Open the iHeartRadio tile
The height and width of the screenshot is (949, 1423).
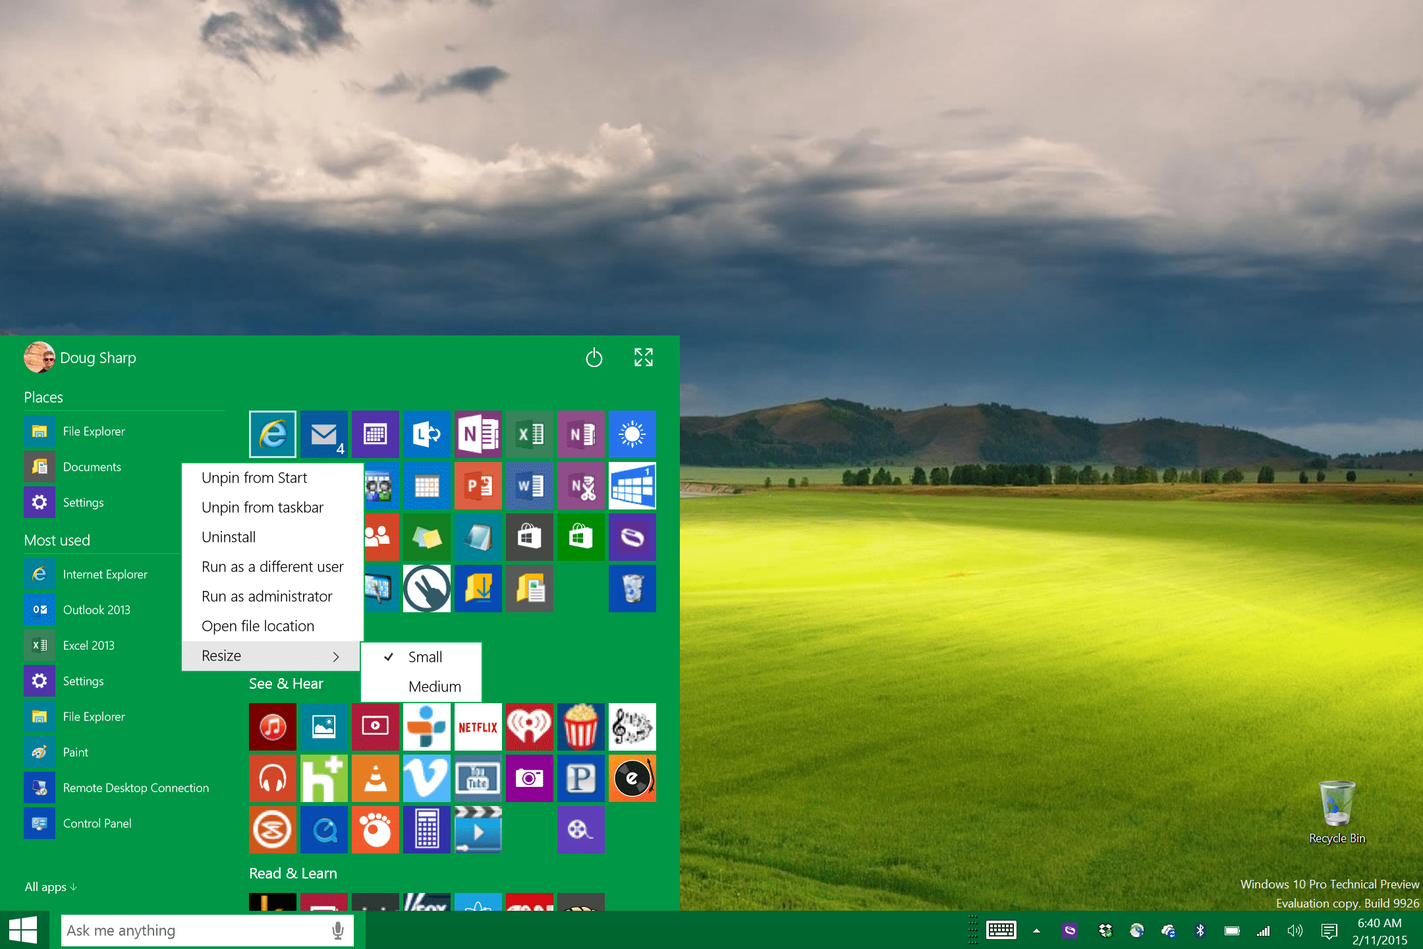(x=530, y=727)
